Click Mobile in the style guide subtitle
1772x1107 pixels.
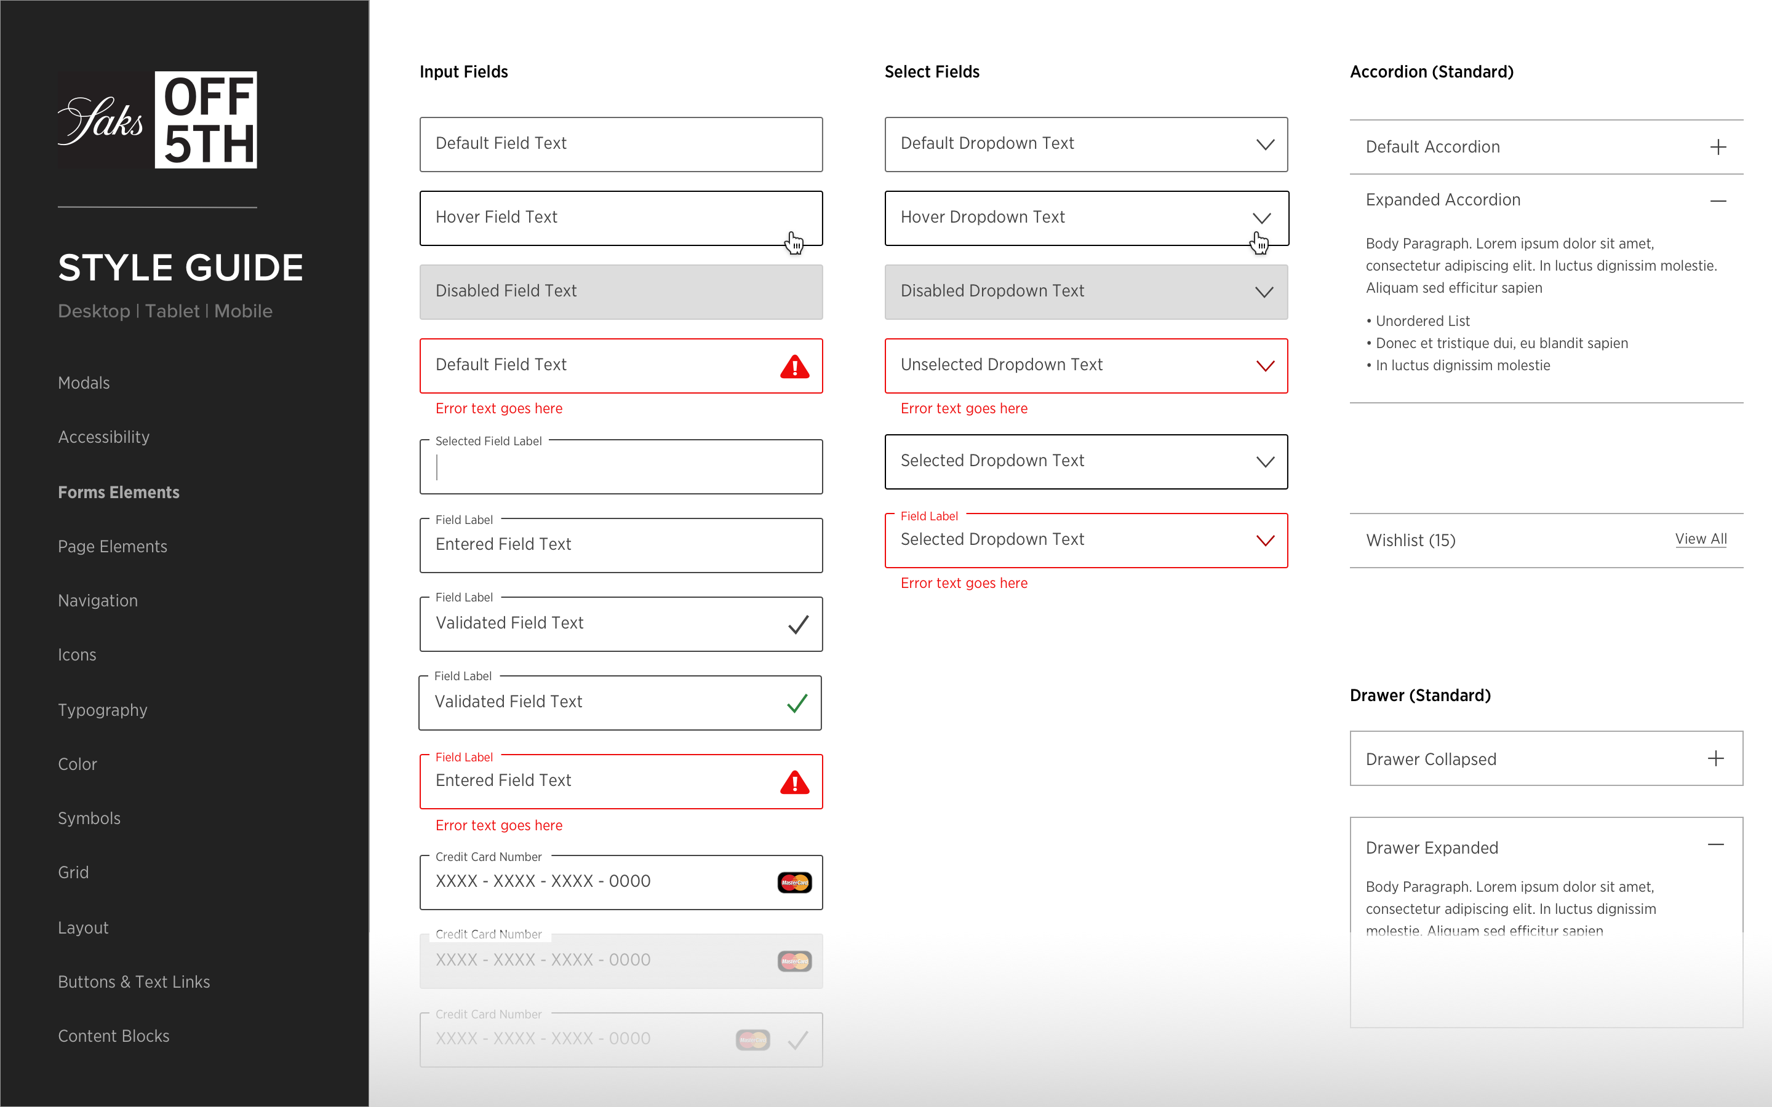(243, 311)
